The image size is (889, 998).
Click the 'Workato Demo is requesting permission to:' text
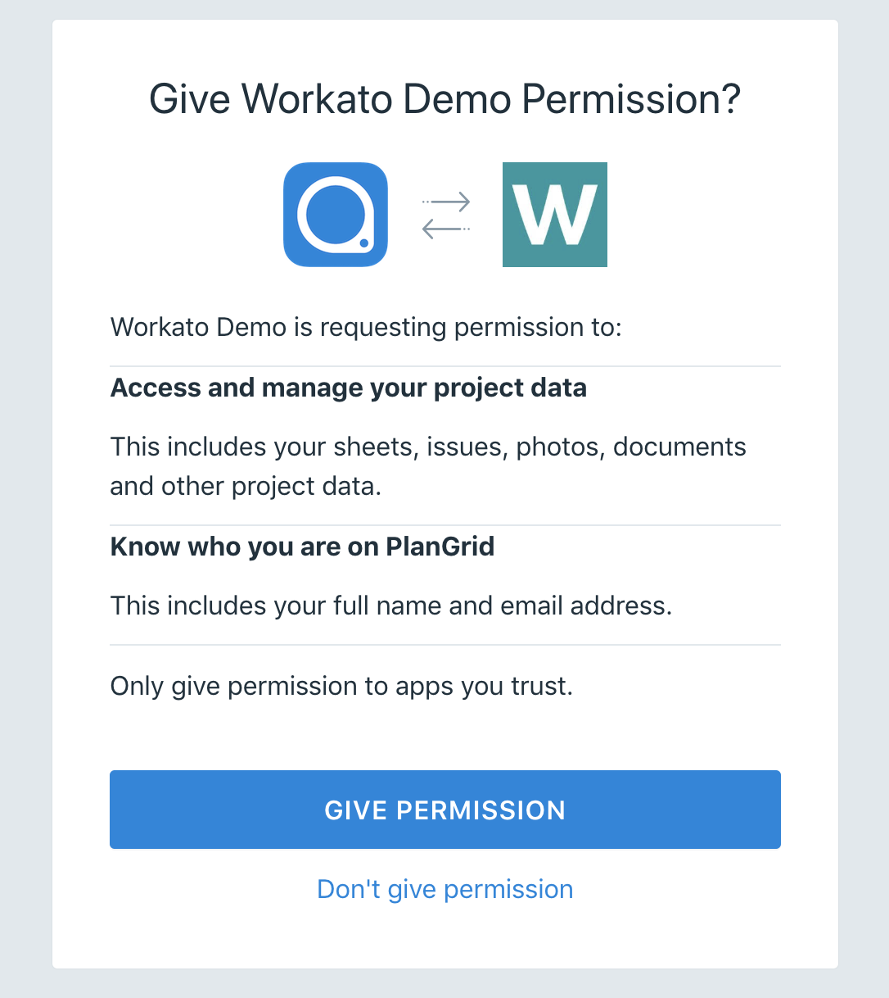366,326
